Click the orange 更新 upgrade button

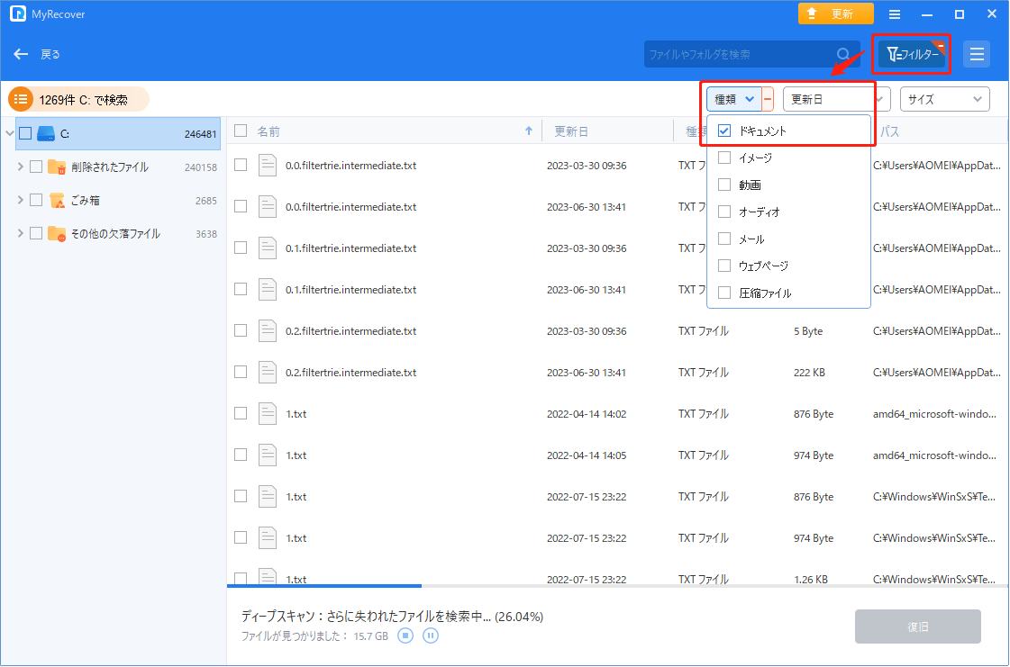[x=835, y=14]
